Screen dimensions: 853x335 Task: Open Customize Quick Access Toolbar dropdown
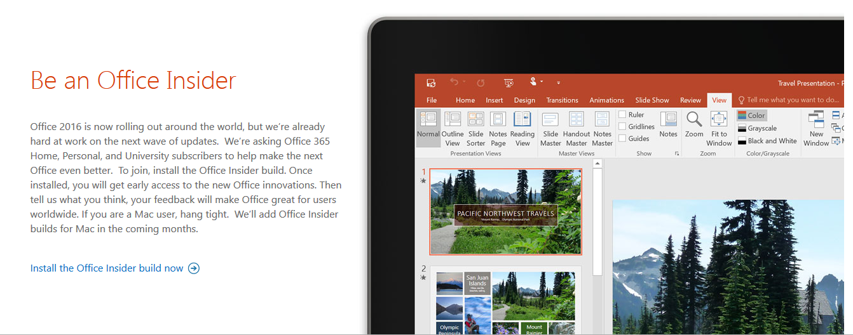(558, 82)
